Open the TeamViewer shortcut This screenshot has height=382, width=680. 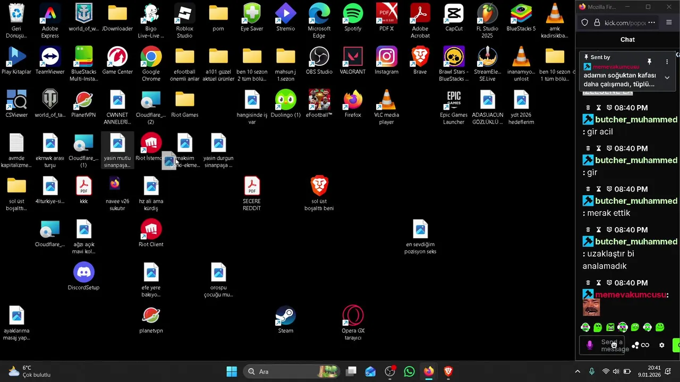tap(50, 60)
